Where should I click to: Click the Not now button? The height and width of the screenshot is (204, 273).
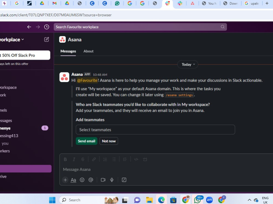(109, 141)
